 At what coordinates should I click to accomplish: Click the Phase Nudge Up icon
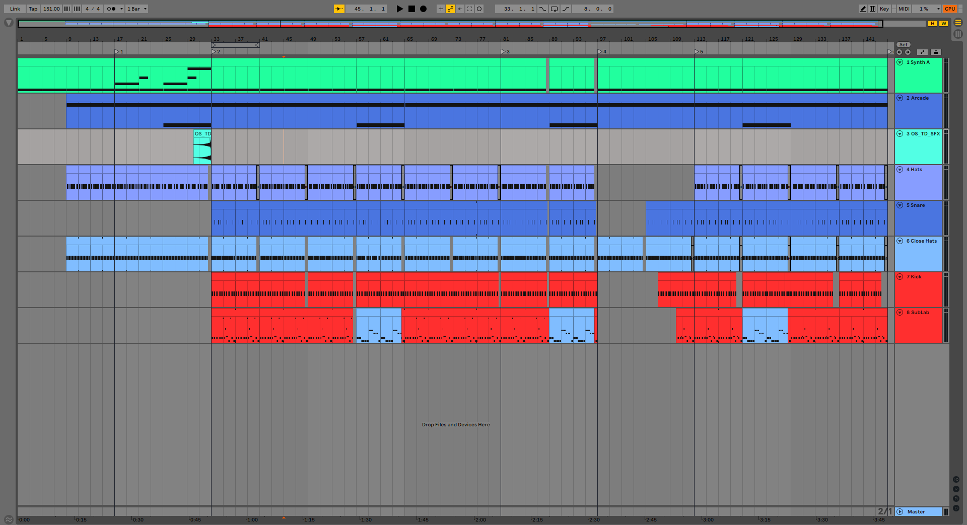(77, 9)
